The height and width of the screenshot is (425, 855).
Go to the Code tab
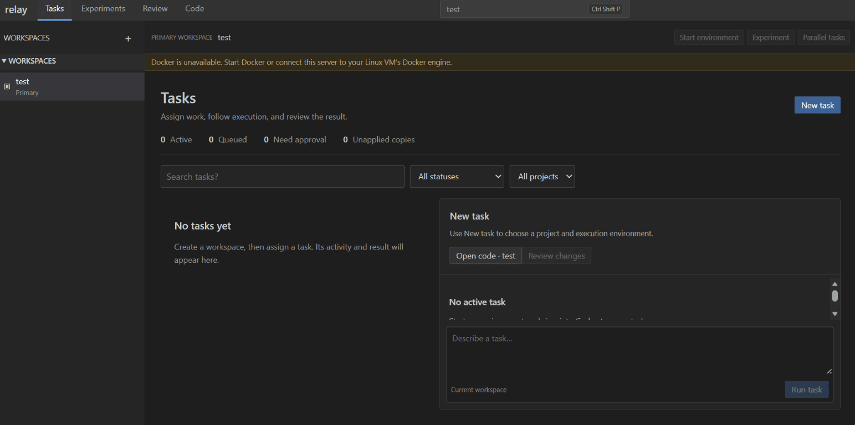[x=194, y=9]
